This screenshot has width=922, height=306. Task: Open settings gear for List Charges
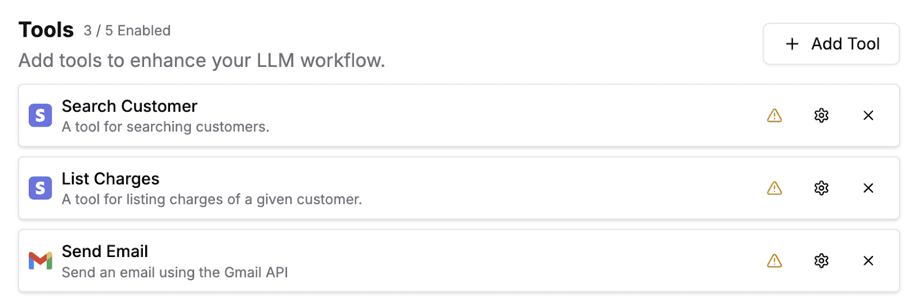tap(821, 188)
